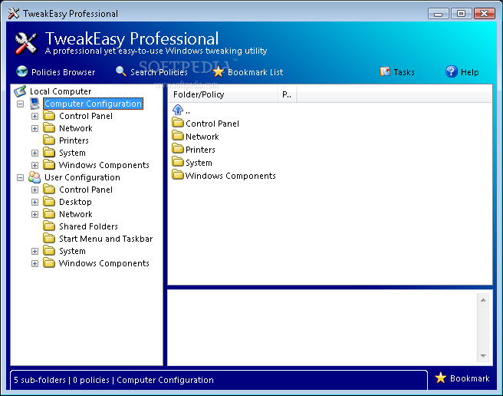This screenshot has width=503, height=396.
Task: Click description pane scroll down arrow
Action: click(483, 355)
